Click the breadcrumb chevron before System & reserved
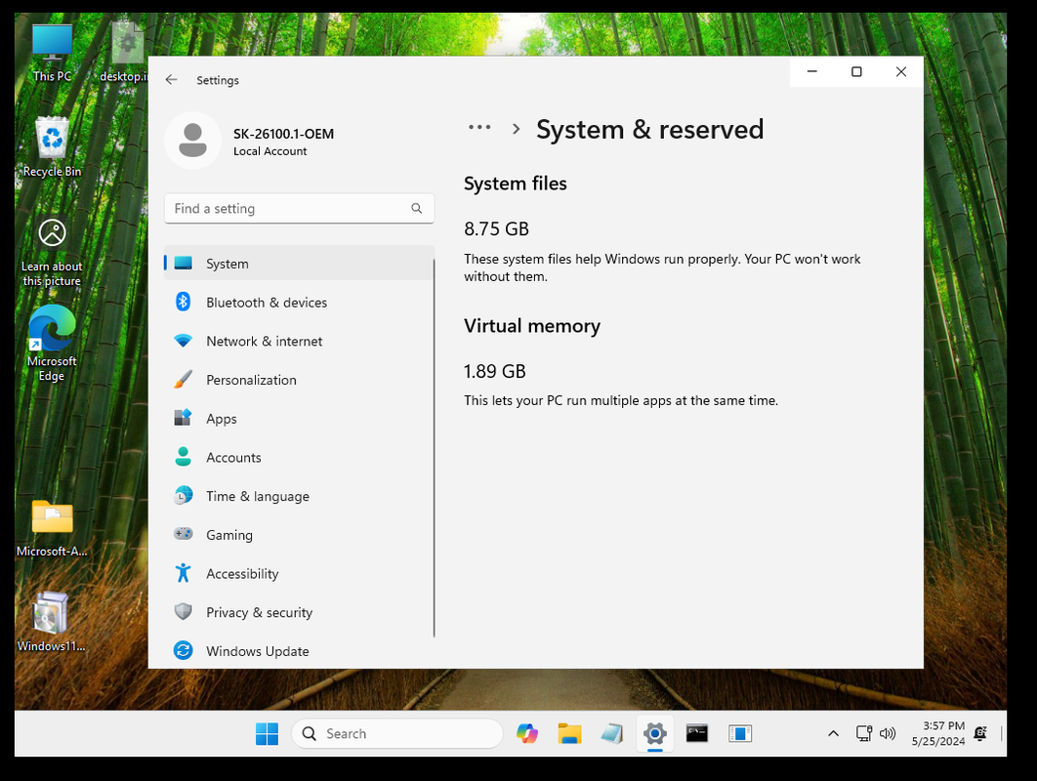This screenshot has width=1037, height=781. [x=517, y=129]
